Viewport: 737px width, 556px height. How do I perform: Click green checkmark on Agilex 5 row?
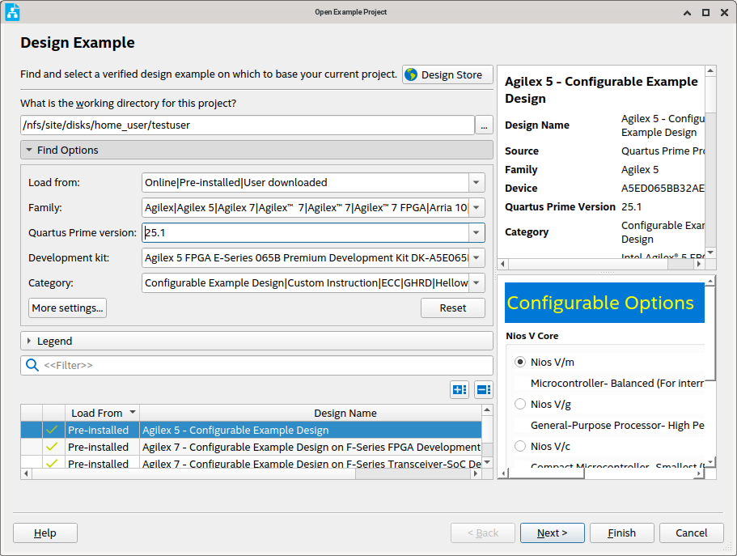pyautogui.click(x=53, y=430)
